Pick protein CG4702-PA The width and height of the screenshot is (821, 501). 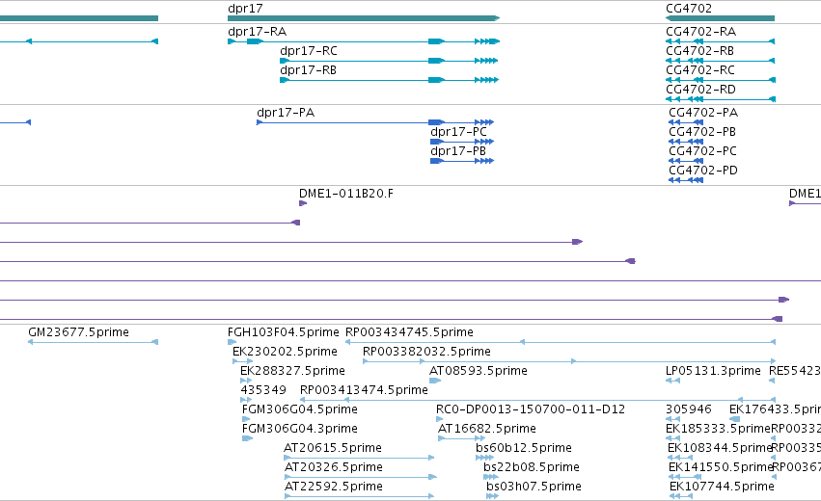coord(703,113)
